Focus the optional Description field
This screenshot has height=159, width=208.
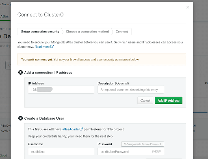(131, 90)
